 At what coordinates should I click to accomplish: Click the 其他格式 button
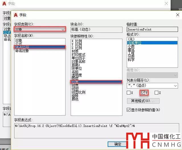tap(143, 101)
